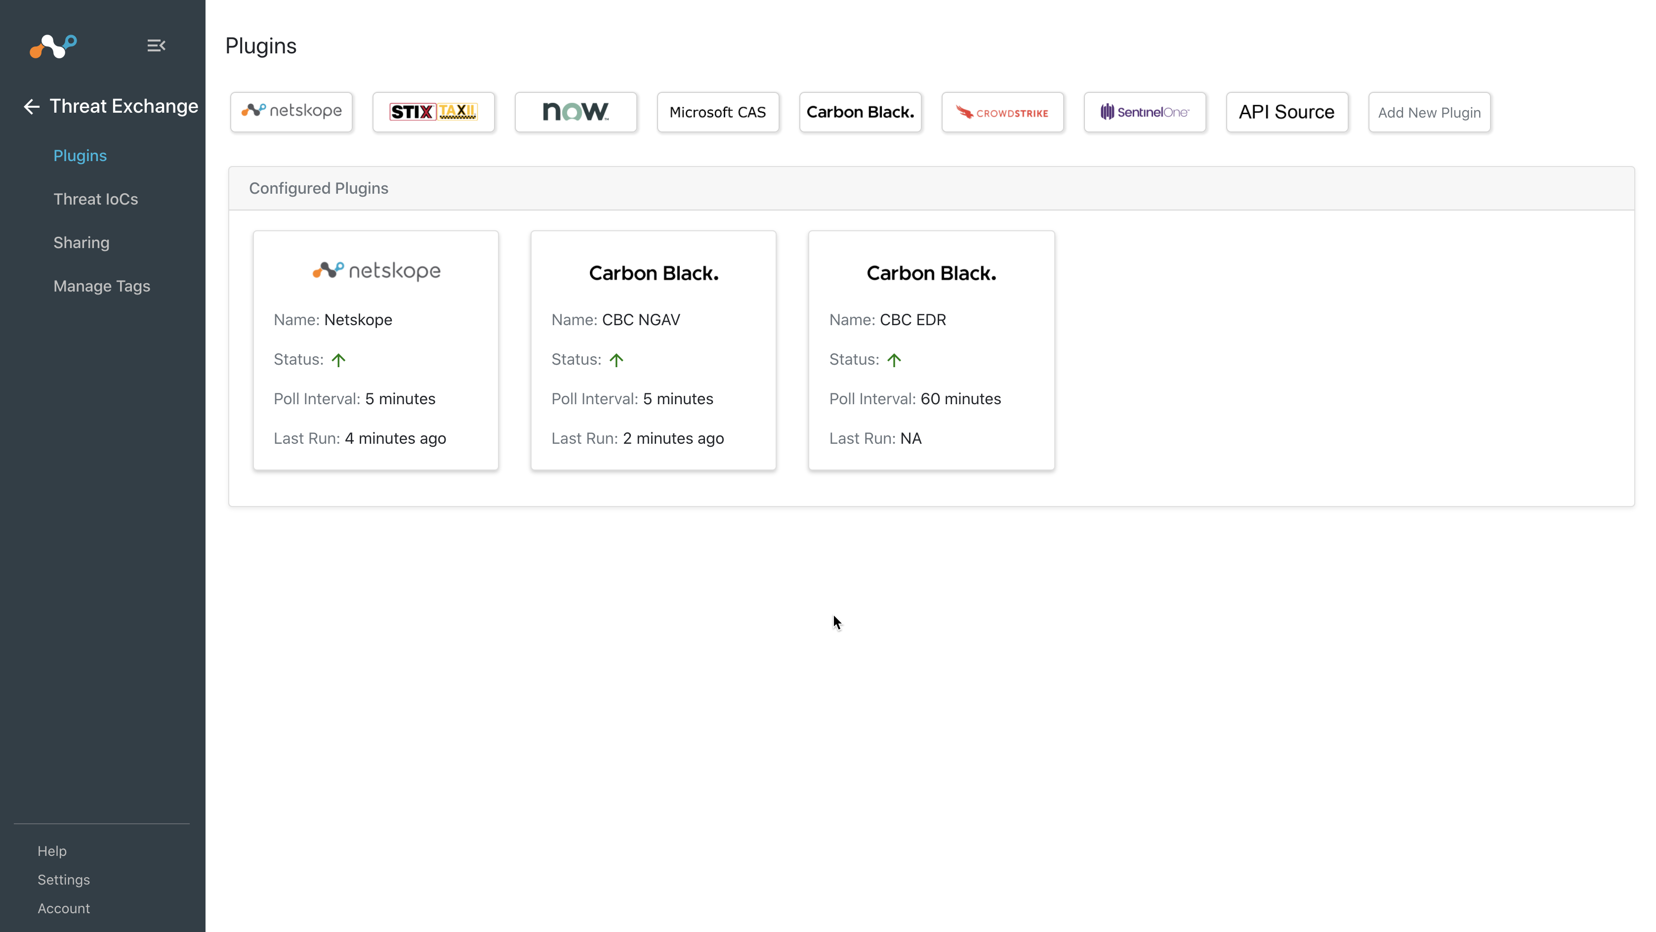Click CBC NGAV card 'Poll Interval: 5 minutes'

632,399
